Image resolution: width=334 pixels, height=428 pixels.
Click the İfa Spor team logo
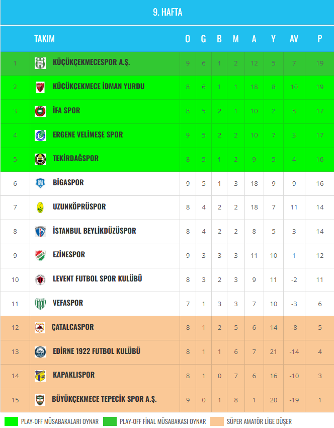point(40,111)
